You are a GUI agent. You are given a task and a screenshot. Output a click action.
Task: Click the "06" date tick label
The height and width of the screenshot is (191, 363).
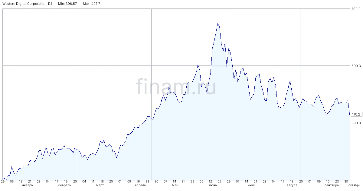coord(12,181)
